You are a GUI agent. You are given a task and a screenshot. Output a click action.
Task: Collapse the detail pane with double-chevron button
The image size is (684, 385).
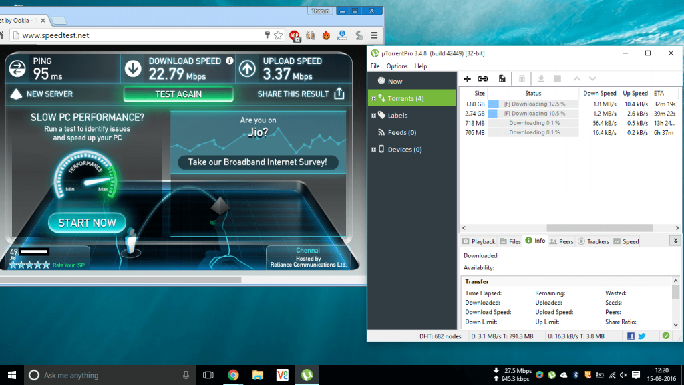[675, 241]
